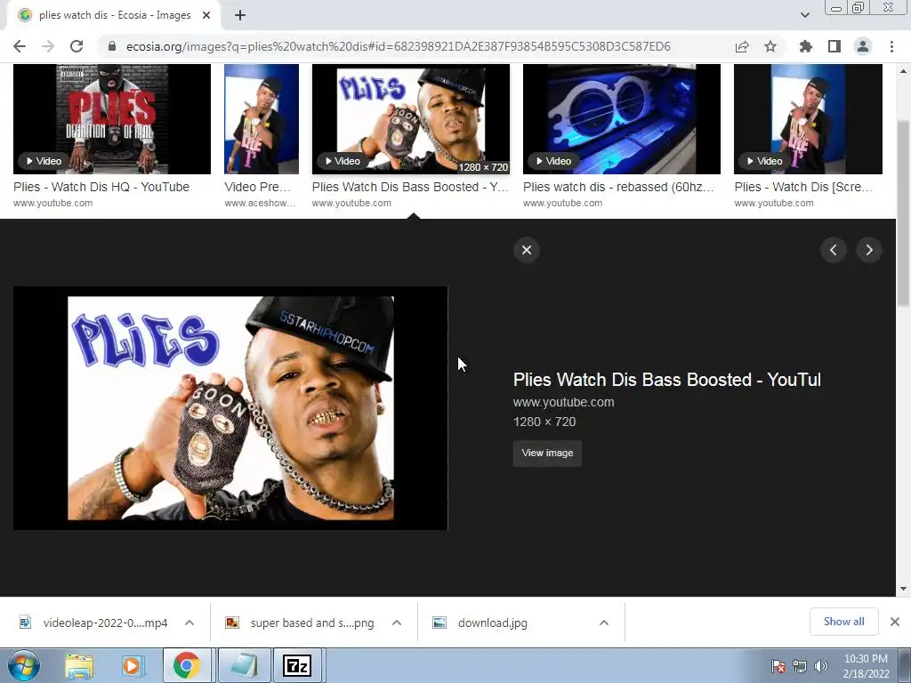Click the View image button
The image size is (911, 683).
[547, 453]
